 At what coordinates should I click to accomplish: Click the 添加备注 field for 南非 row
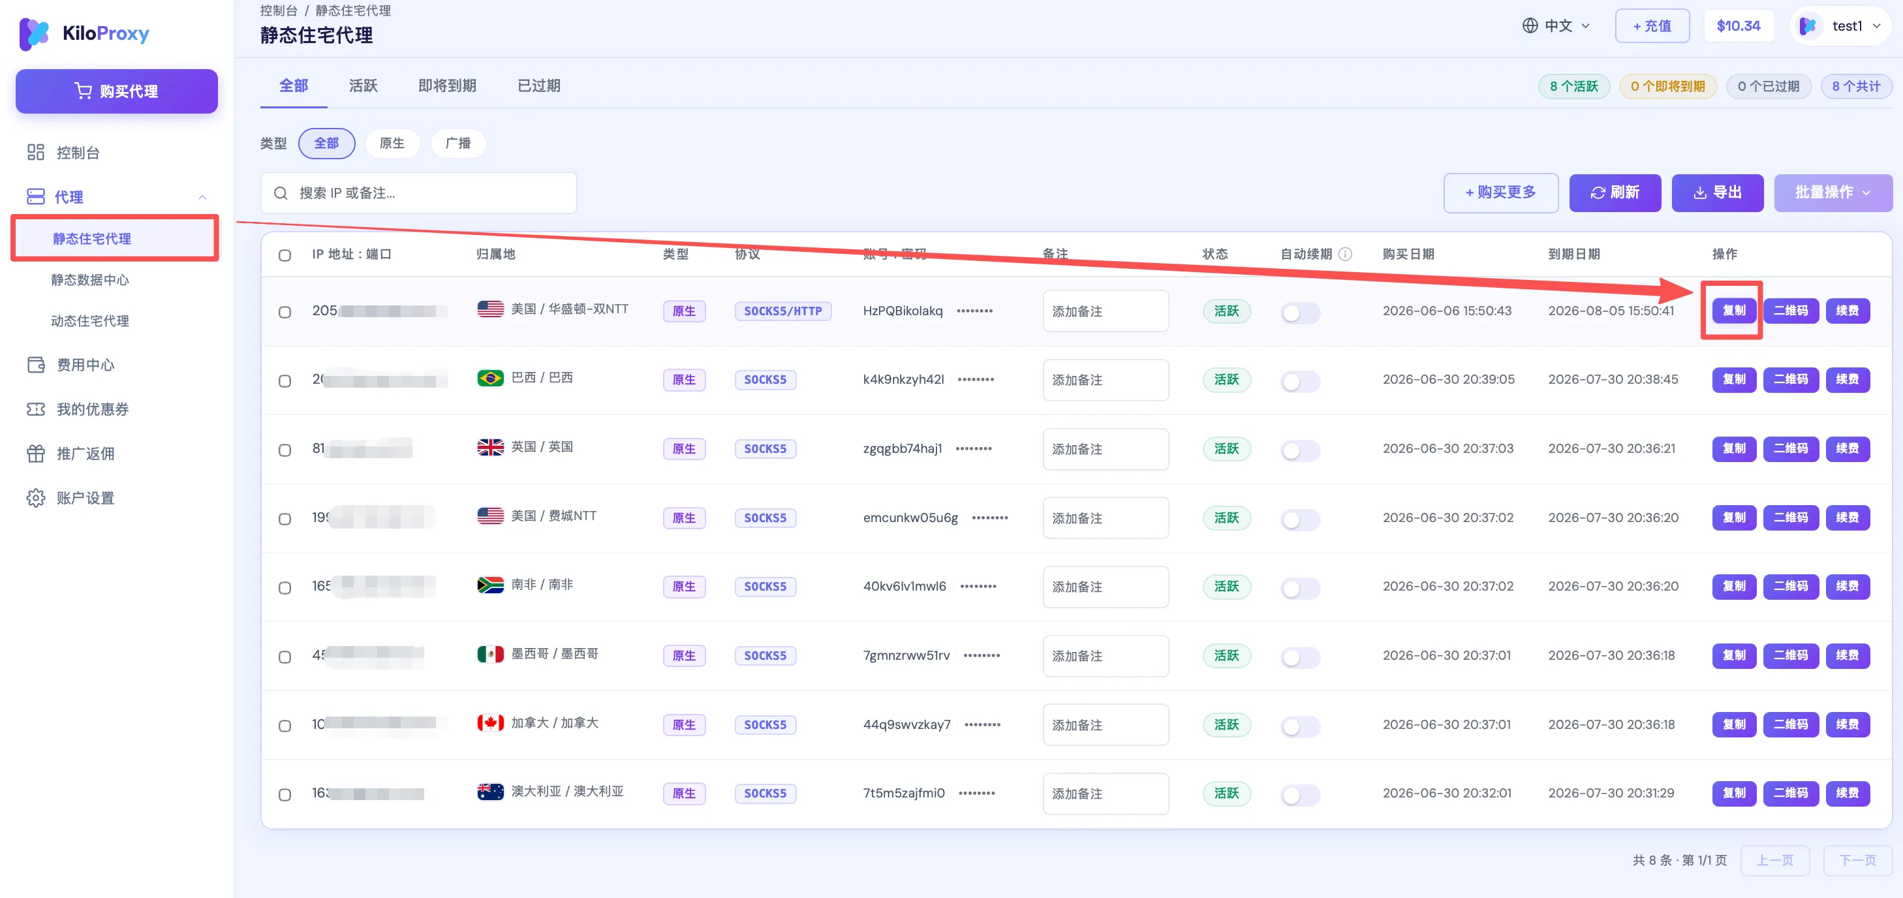tap(1106, 587)
